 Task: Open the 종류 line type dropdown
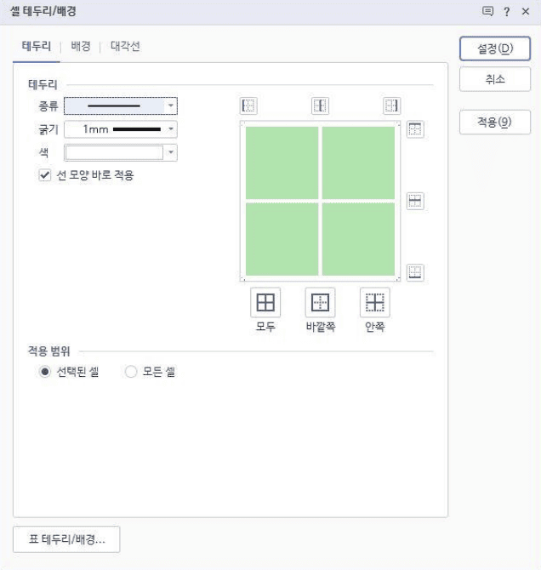(171, 106)
